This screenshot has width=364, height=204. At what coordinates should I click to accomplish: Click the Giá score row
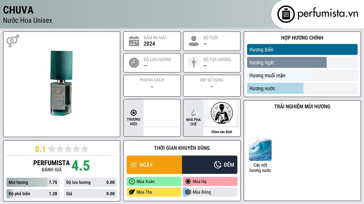coord(90,194)
